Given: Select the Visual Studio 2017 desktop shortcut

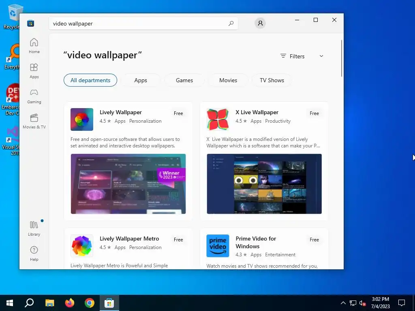Looking at the screenshot, I should click(x=11, y=141).
